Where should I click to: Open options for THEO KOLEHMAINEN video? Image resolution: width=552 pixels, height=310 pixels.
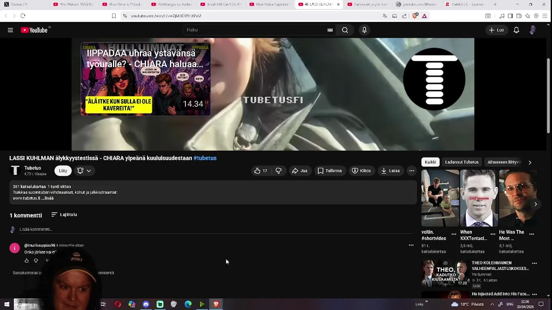point(534,263)
